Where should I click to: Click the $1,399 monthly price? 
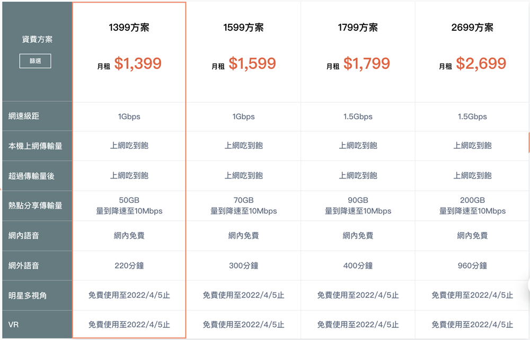[138, 64]
